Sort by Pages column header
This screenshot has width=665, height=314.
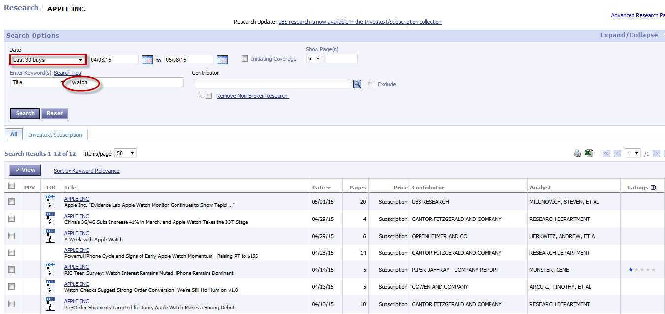(x=358, y=188)
